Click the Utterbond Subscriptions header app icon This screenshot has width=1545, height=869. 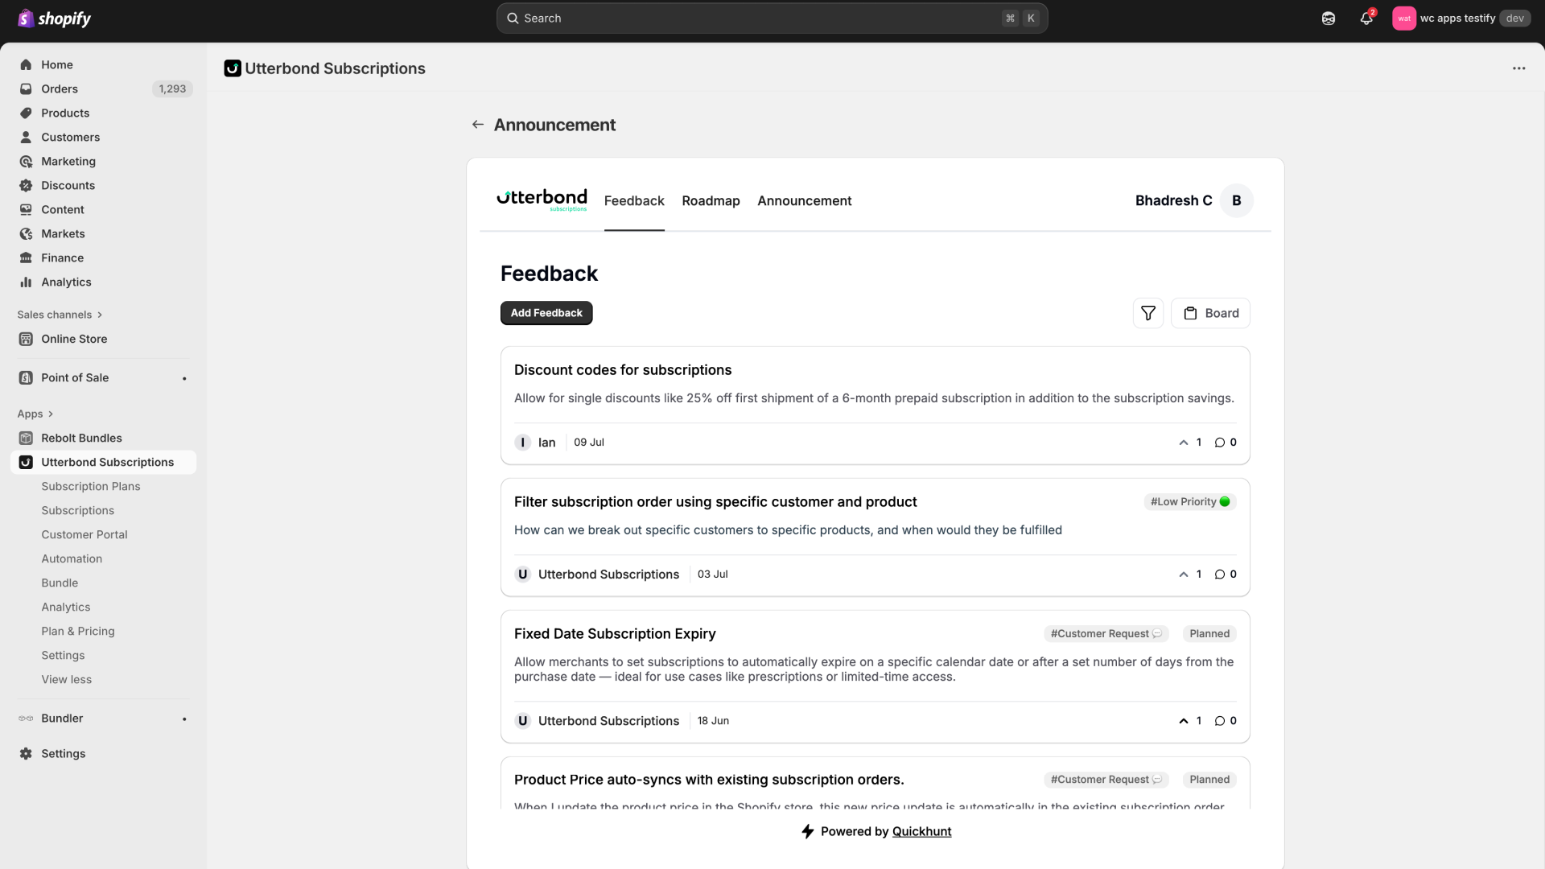(x=233, y=68)
